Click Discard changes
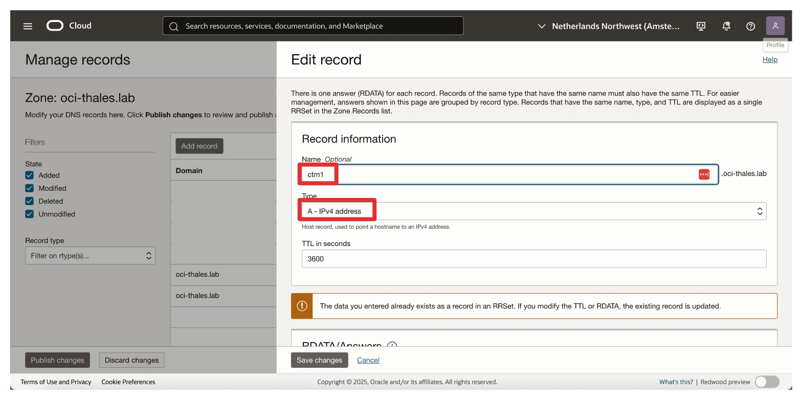Screen dimensions: 802x400 tap(131, 360)
